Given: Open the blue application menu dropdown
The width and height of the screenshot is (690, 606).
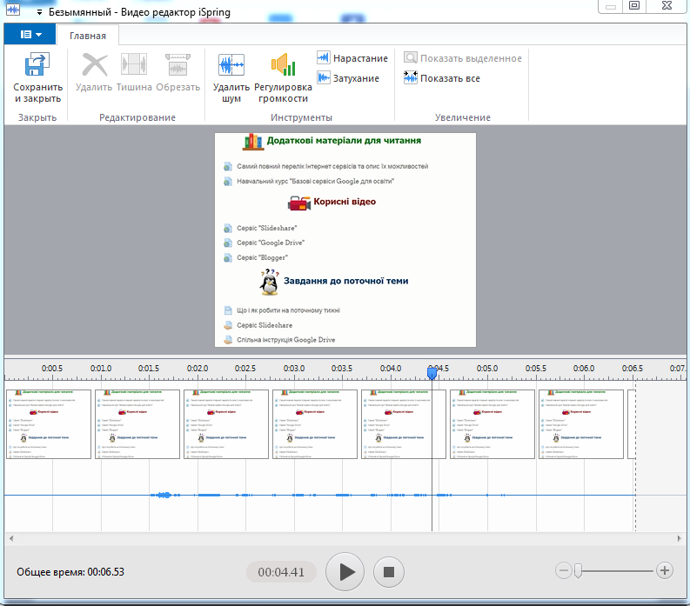Looking at the screenshot, I should click(x=30, y=34).
